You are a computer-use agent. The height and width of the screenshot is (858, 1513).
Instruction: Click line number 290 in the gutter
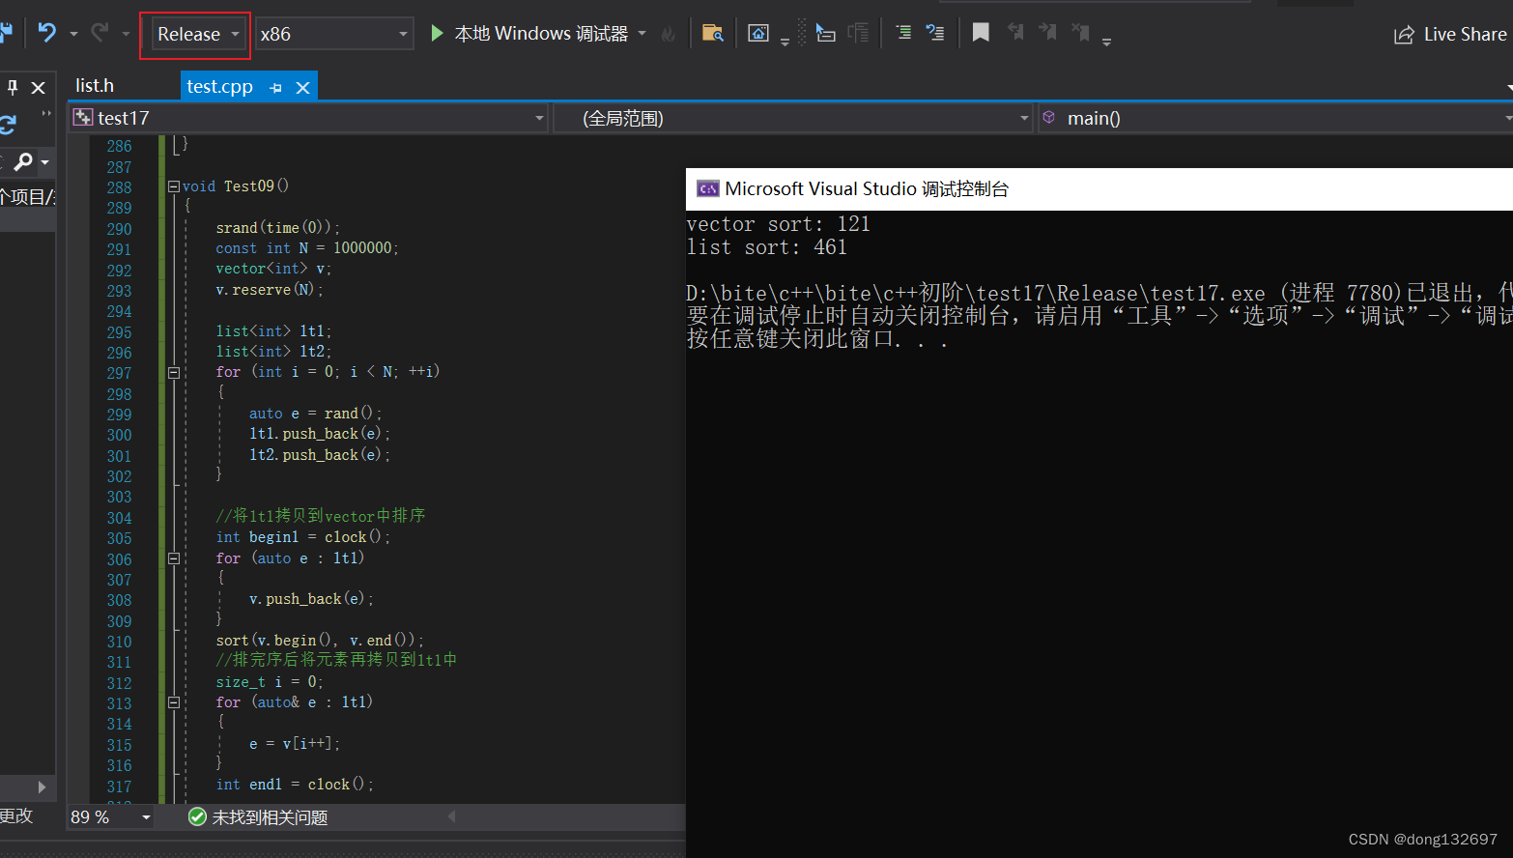click(x=119, y=229)
